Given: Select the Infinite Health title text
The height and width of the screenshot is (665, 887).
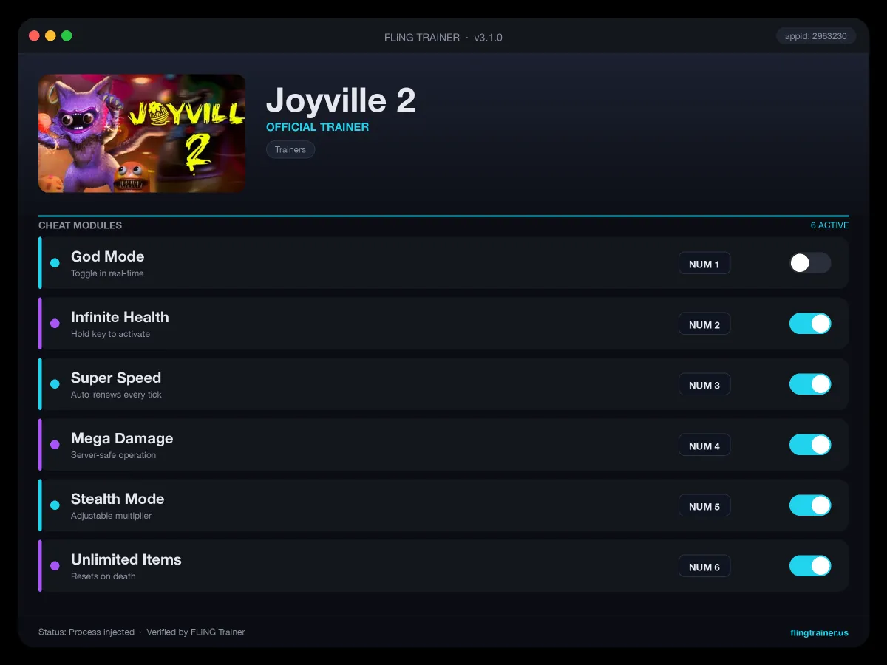Looking at the screenshot, I should pos(120,317).
